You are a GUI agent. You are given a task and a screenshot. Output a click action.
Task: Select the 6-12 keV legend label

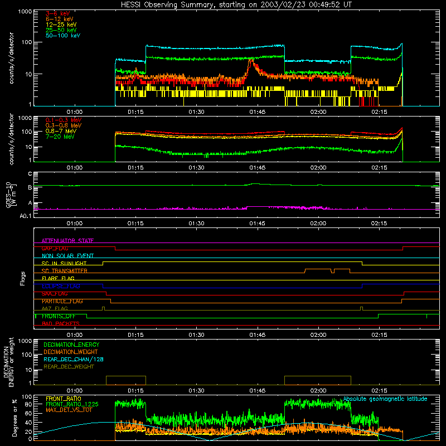point(60,19)
